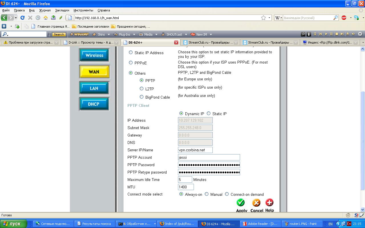This screenshot has width=365, height=228.
Task: Choose the PPTP radio option
Action: tap(141, 80)
